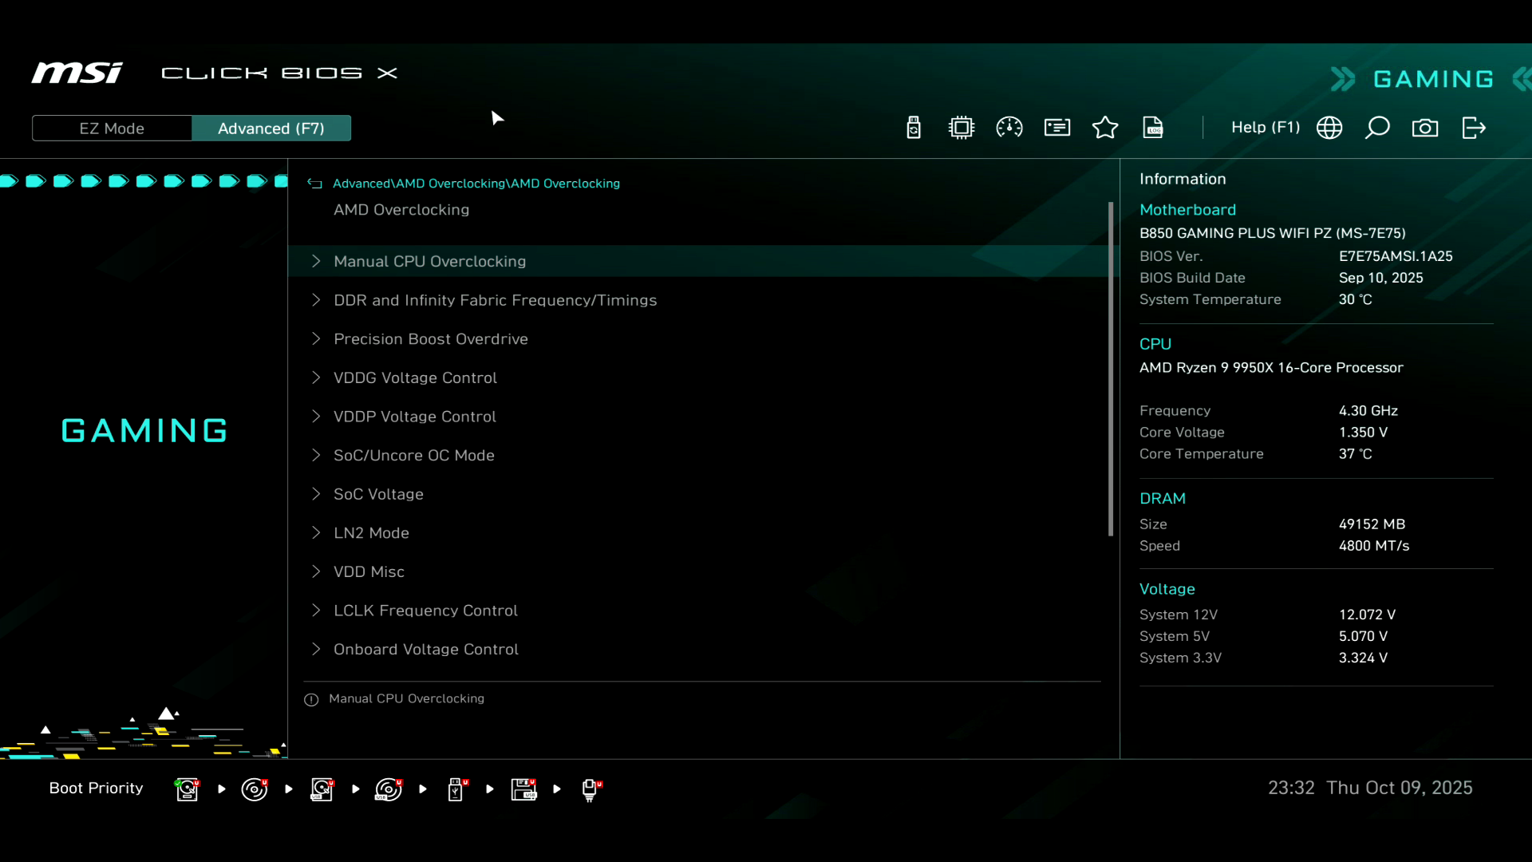Click the CPU chip icon in toolbar

point(961,128)
